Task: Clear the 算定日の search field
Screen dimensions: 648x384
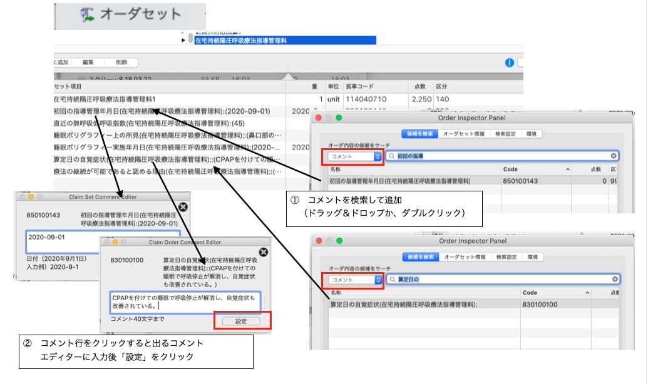Action: click(615, 280)
